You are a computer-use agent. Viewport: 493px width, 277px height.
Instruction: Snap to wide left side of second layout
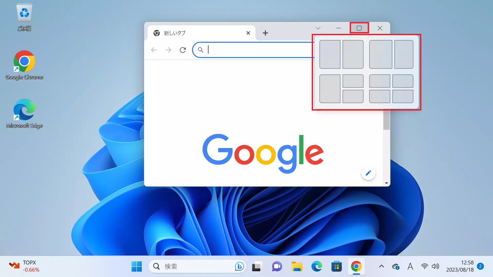point(381,54)
